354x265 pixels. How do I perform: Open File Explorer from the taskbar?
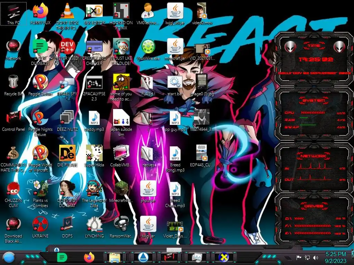point(115,257)
